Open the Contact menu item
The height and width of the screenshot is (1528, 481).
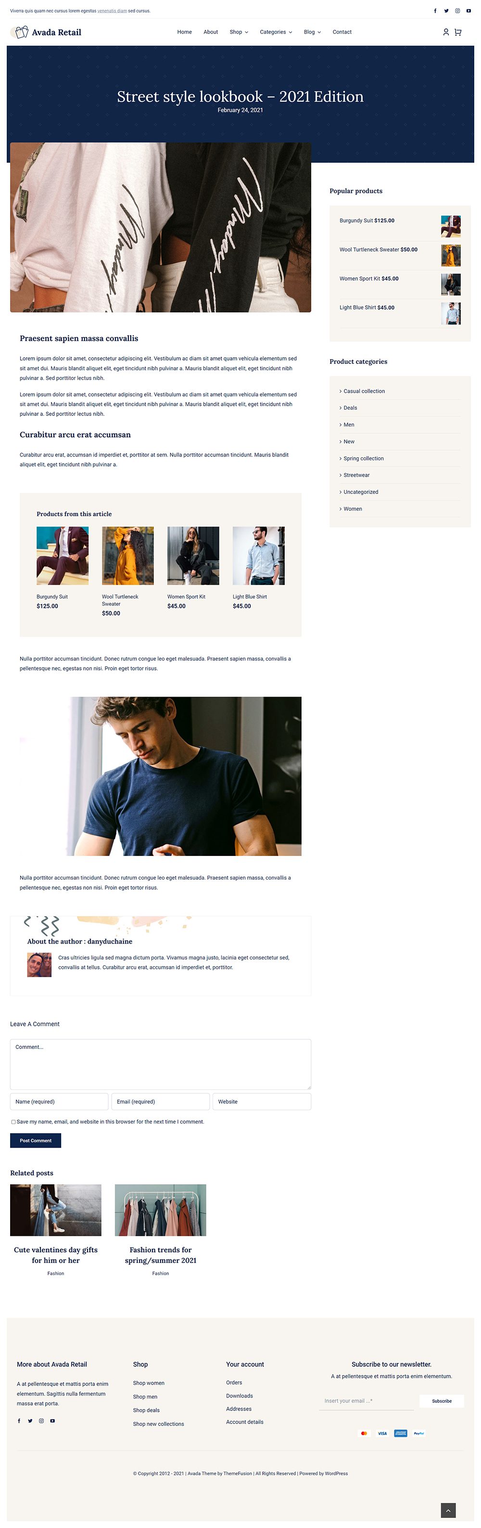click(x=342, y=32)
